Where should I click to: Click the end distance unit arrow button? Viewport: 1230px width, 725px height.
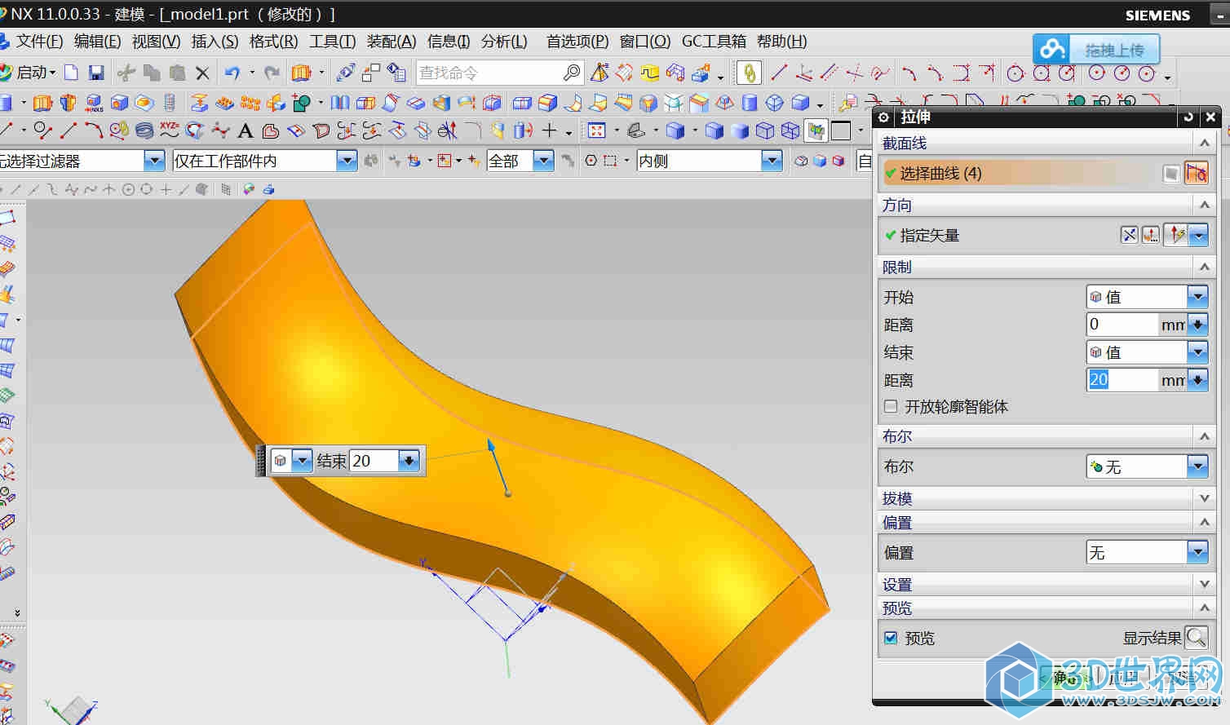click(x=1197, y=380)
